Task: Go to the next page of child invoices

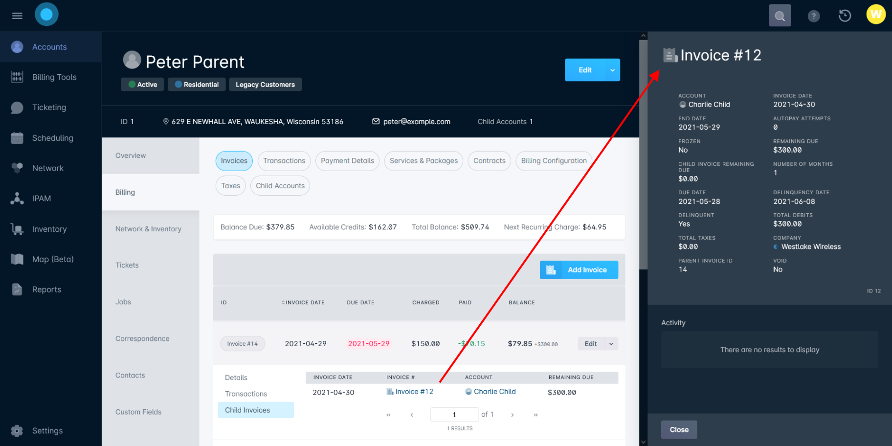Action: click(512, 415)
